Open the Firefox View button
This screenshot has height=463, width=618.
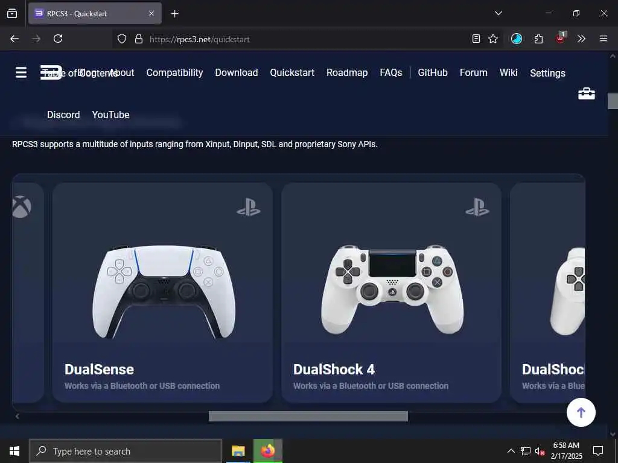coord(12,13)
